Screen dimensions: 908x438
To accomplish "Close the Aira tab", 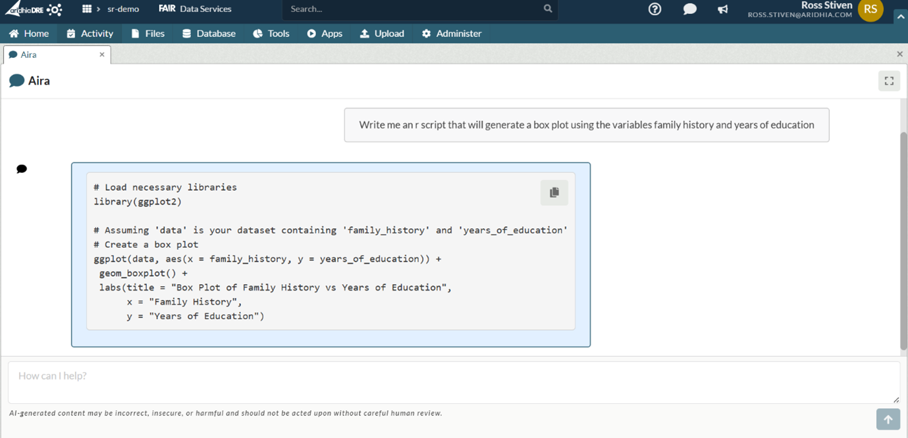I will (x=102, y=55).
